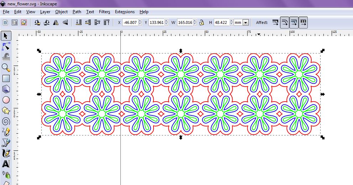Activate the Selector arrow tool
The height and width of the screenshot is (185, 353).
point(6,36)
